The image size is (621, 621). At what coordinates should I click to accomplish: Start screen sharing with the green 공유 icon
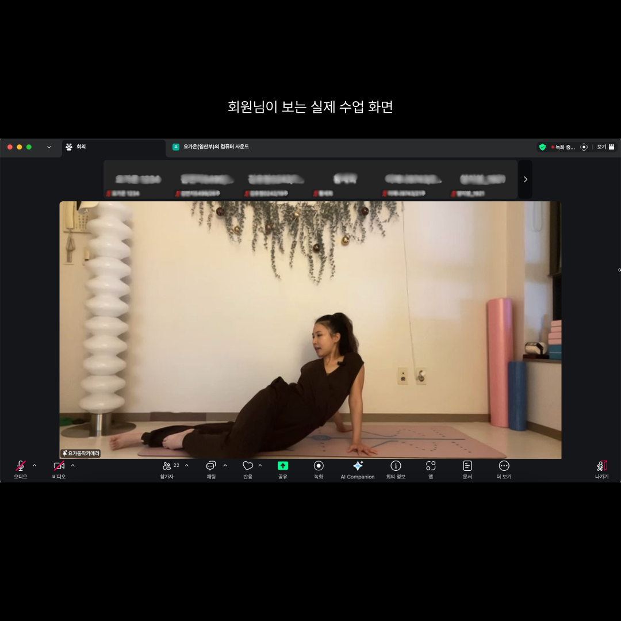282,466
